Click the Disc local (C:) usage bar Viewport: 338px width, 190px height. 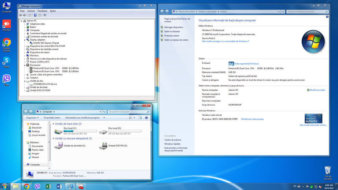80,131
